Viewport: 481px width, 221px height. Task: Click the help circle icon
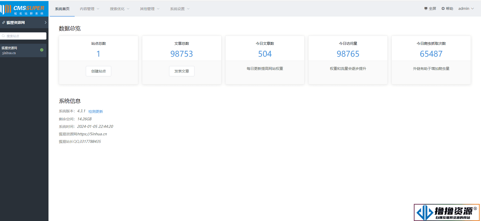443,9
